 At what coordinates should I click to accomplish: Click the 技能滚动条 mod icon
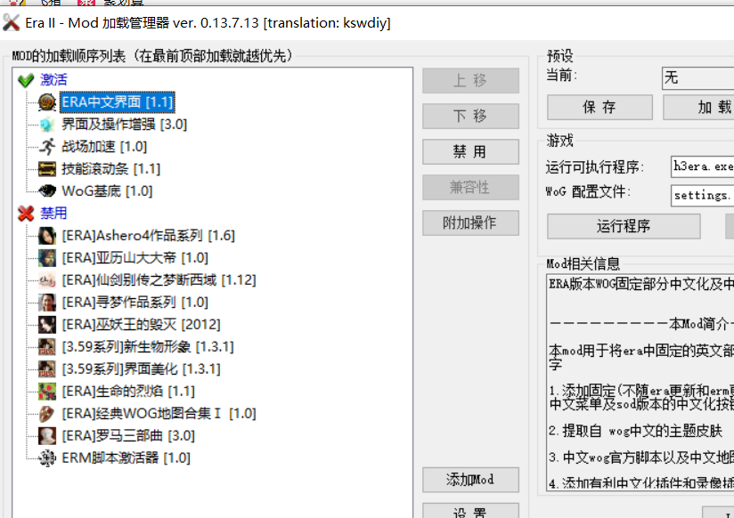pos(47,169)
